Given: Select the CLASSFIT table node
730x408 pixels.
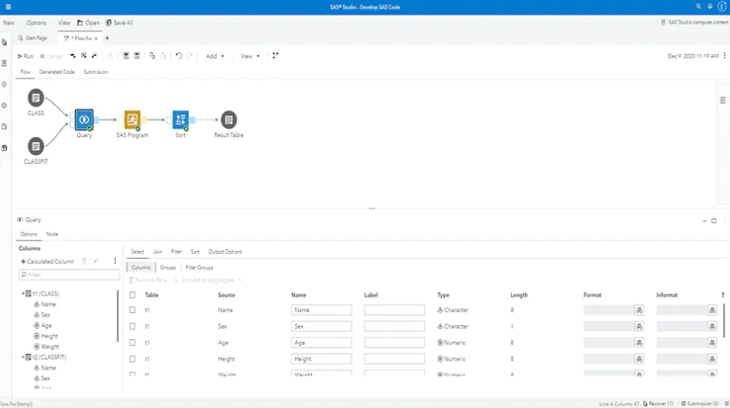Looking at the screenshot, I should [36, 146].
